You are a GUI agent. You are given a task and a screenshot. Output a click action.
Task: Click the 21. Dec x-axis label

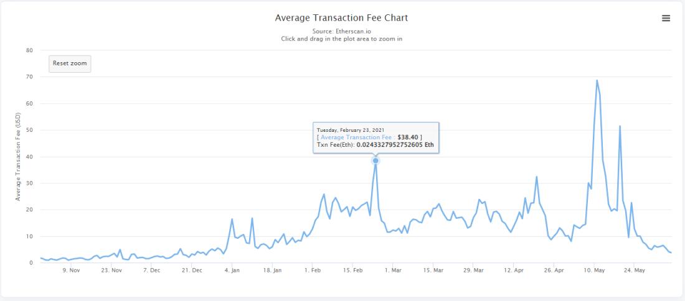click(192, 271)
